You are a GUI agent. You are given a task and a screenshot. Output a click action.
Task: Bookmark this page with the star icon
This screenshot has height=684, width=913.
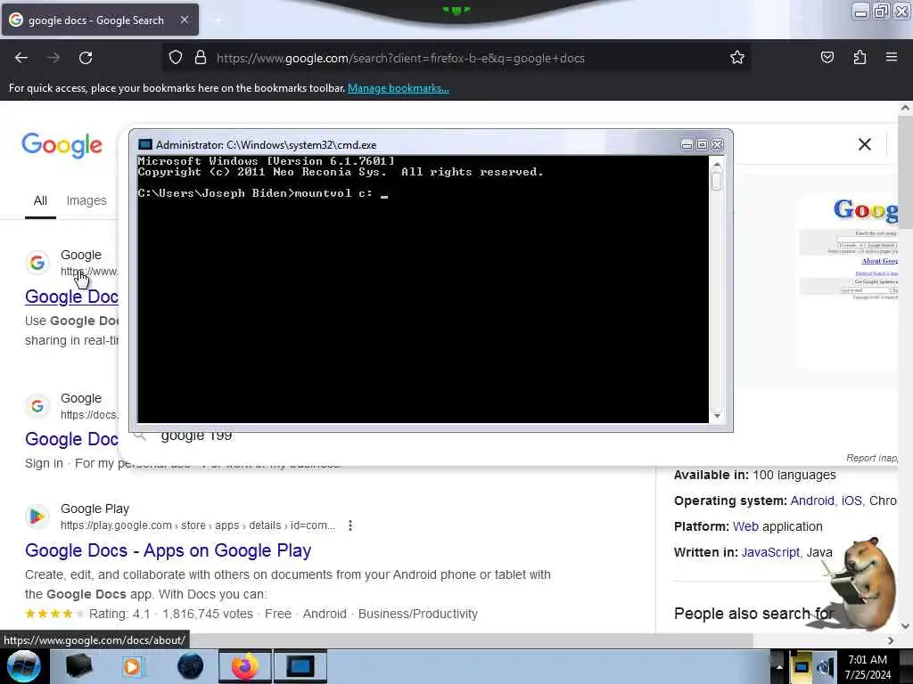coord(737,57)
